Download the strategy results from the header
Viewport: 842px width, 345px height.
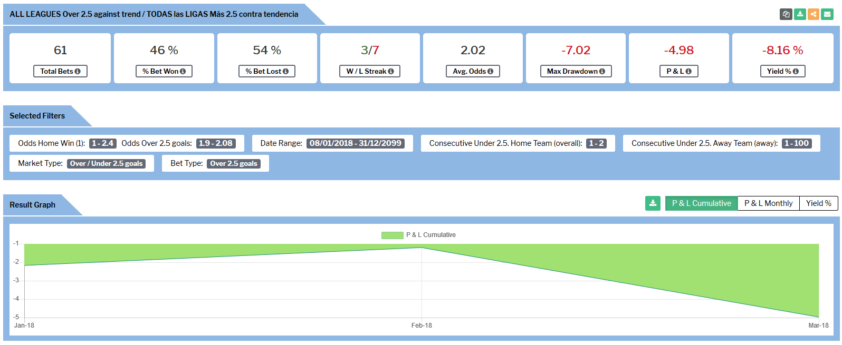pyautogui.click(x=800, y=14)
